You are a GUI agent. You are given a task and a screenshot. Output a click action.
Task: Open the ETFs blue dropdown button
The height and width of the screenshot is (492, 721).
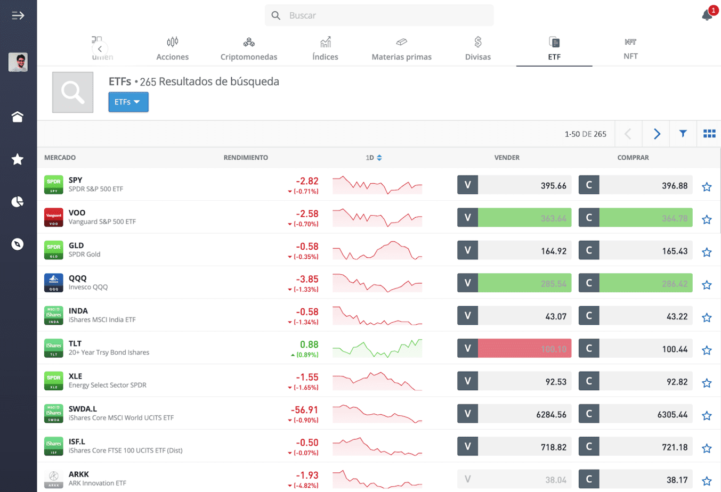pyautogui.click(x=128, y=102)
